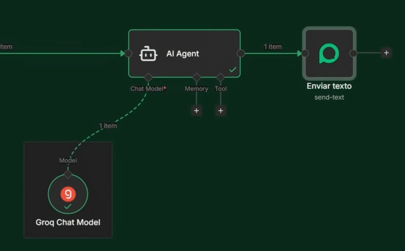Viewport: 405px width, 251px height.
Task: Click the Enviar texto input connector
Action: (x=305, y=53)
